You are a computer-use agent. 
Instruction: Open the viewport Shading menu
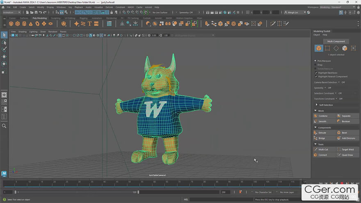[x=22, y=32]
